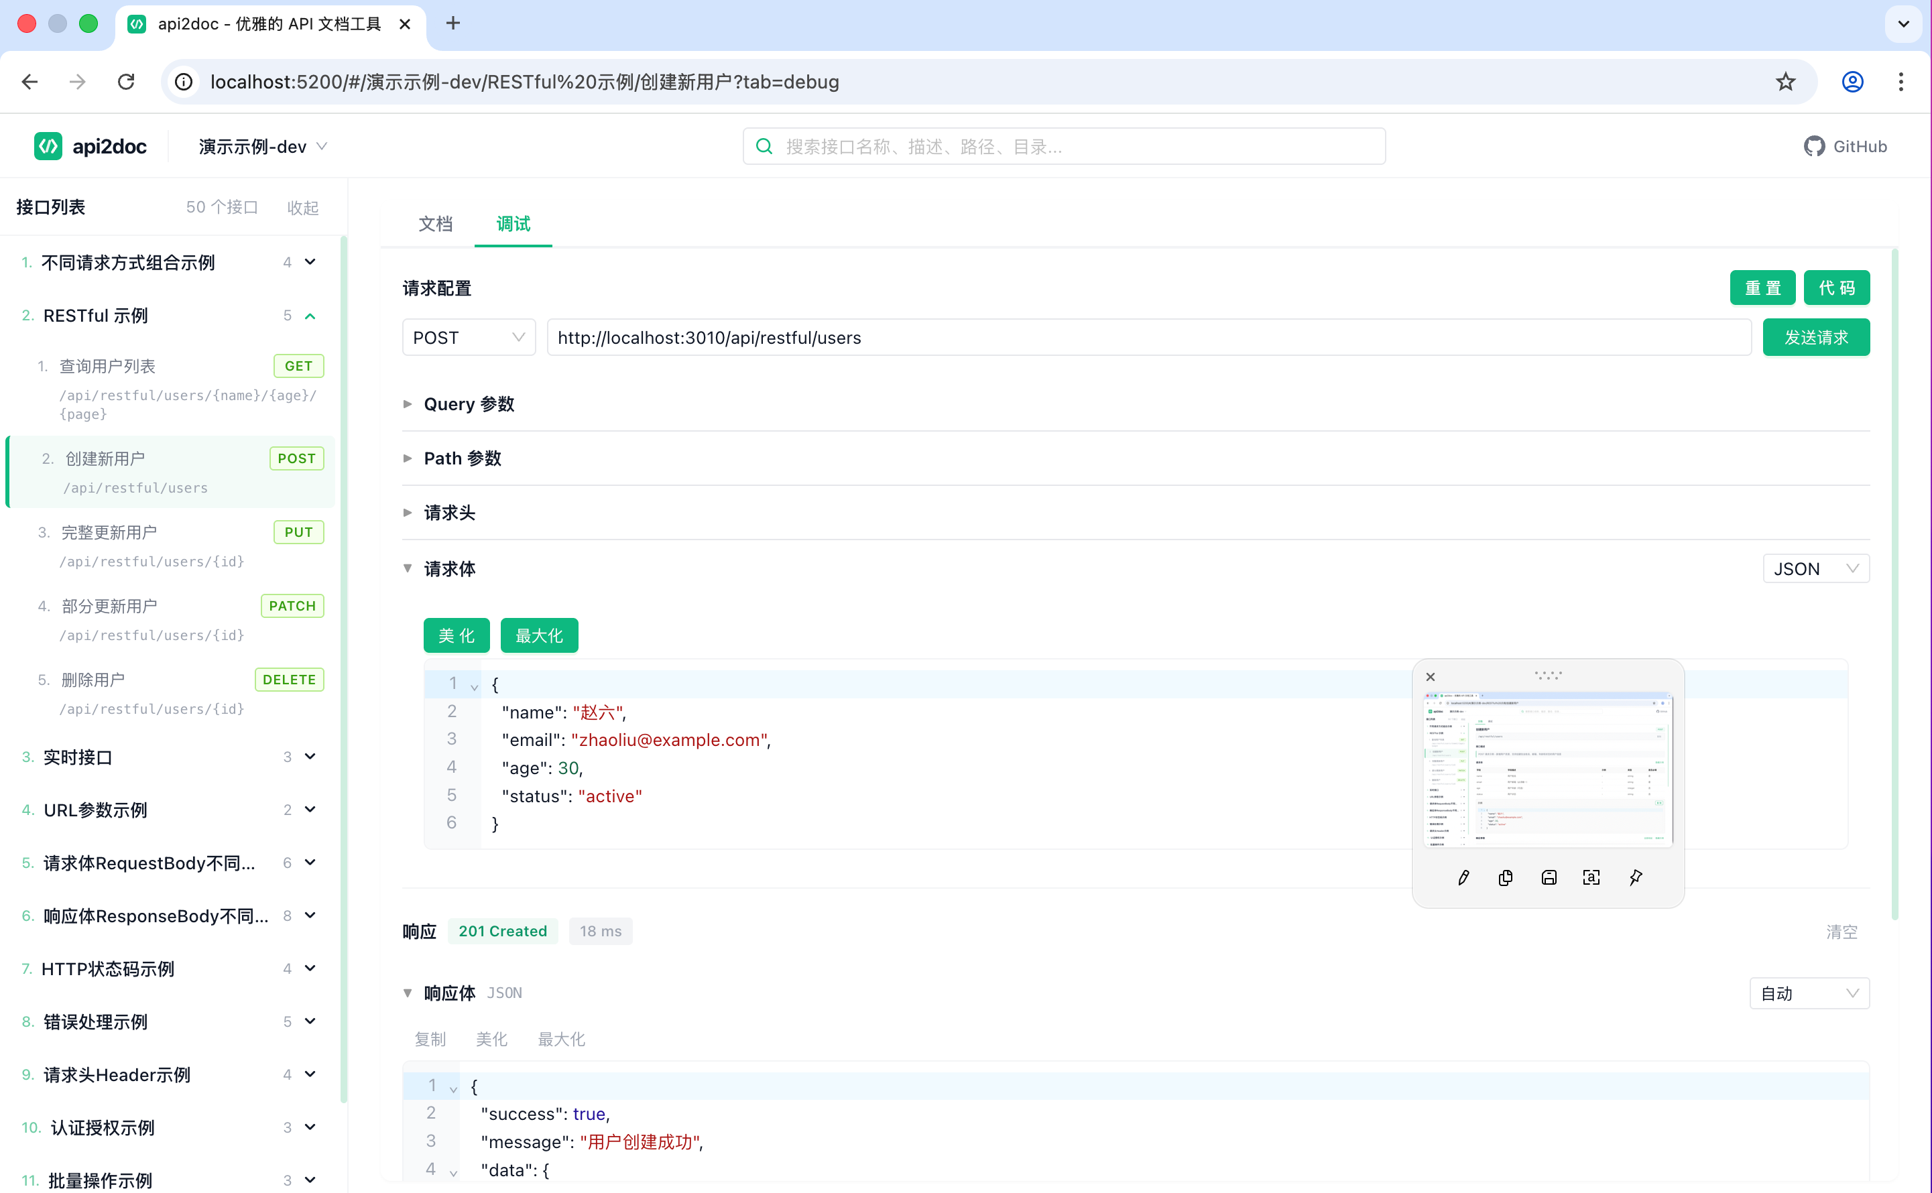Click the search magnifier icon
This screenshot has height=1193, width=1932.
click(x=764, y=146)
